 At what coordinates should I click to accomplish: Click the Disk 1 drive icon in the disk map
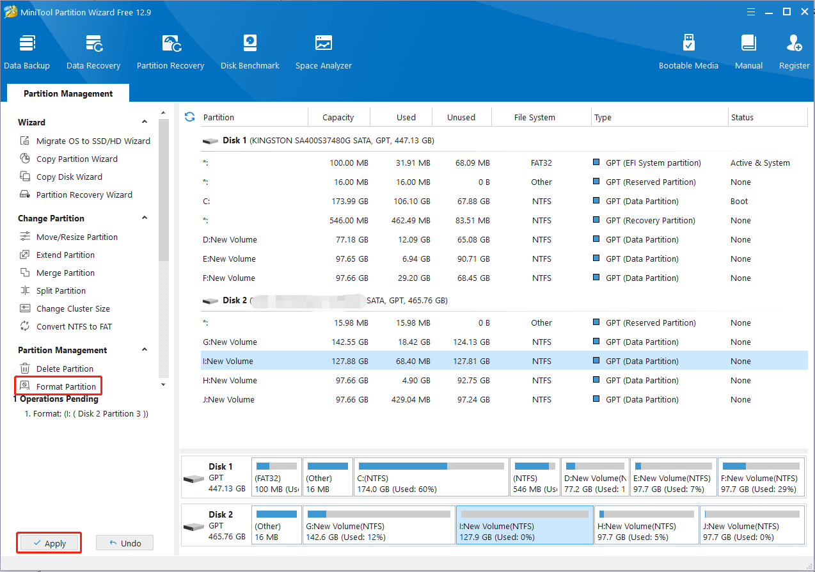coord(193,479)
